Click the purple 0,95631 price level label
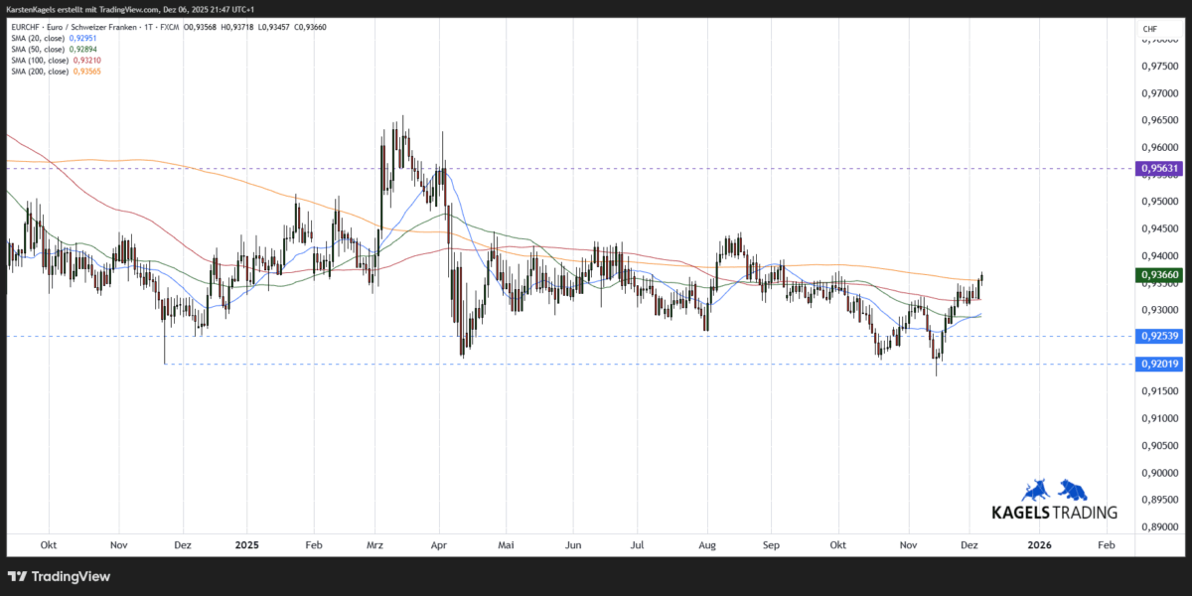 pyautogui.click(x=1158, y=169)
